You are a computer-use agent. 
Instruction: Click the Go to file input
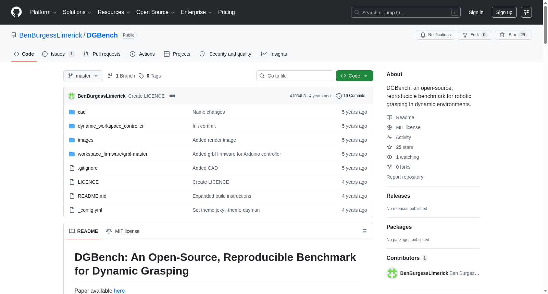[295, 76]
